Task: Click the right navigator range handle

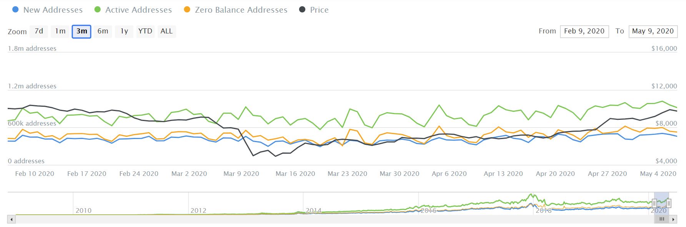Action: (x=669, y=204)
